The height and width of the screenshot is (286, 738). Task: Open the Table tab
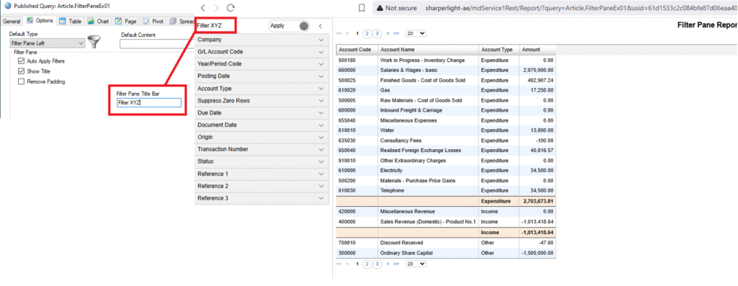coord(71,21)
